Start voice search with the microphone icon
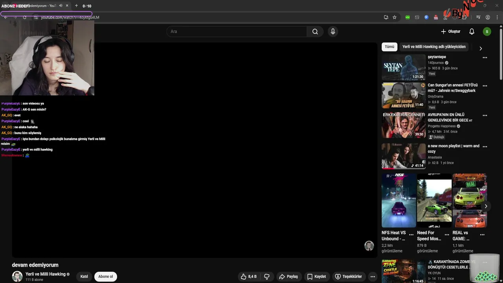The width and height of the screenshot is (503, 283). point(333,31)
